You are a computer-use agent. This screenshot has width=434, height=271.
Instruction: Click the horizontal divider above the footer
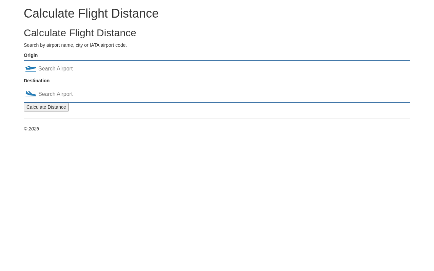[217, 119]
